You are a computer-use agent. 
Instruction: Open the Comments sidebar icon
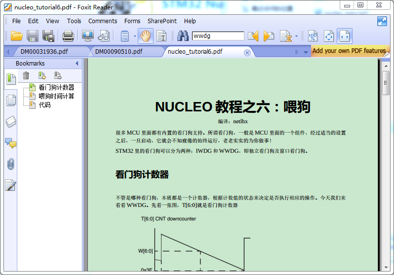click(x=11, y=143)
